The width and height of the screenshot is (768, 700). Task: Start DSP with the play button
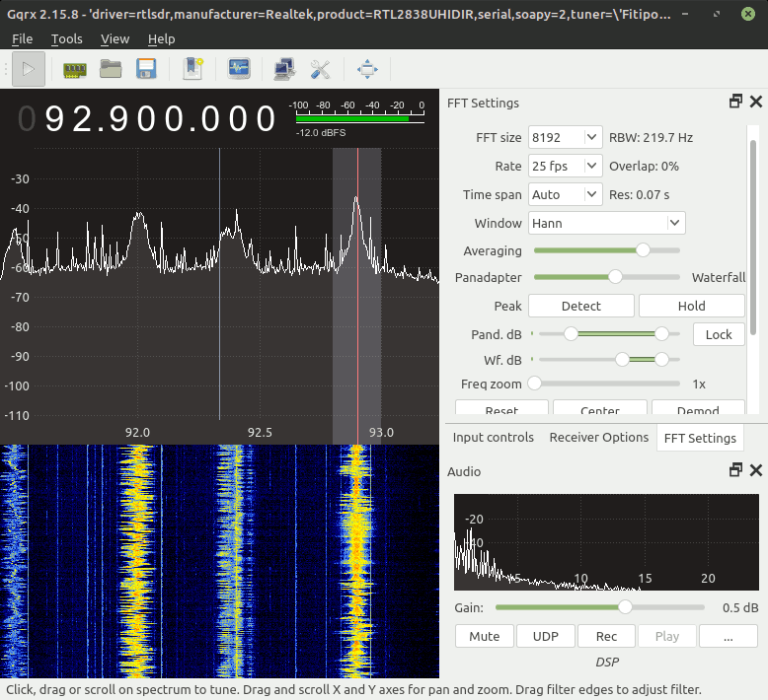29,69
